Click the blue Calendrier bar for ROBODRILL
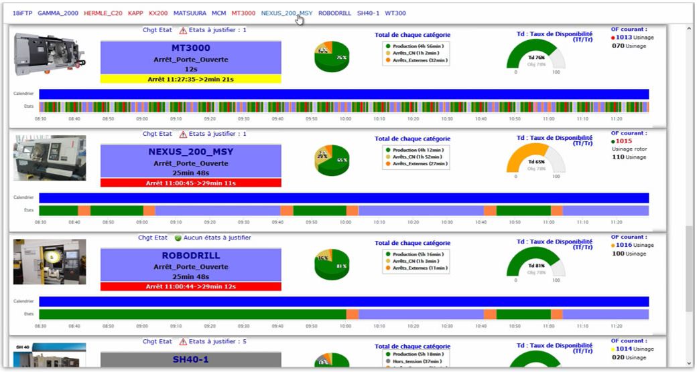The width and height of the screenshot is (697, 372). coord(343,302)
